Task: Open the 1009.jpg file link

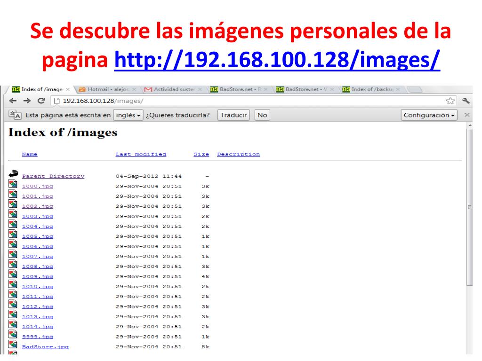Action: [x=38, y=276]
